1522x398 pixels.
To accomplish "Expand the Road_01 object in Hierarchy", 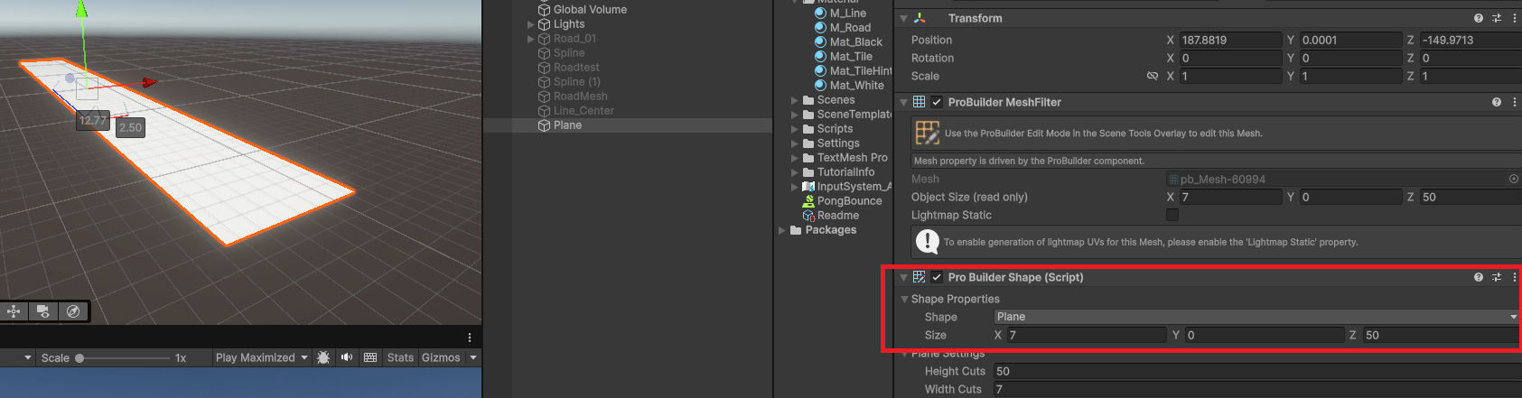I will [x=531, y=39].
